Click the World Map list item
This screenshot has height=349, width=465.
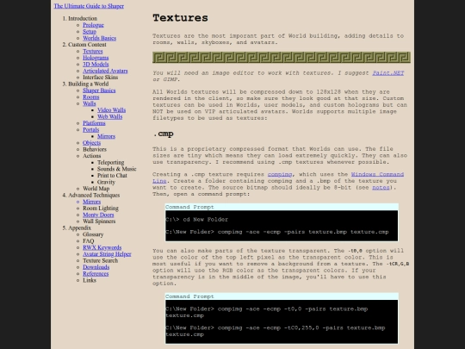96,189
